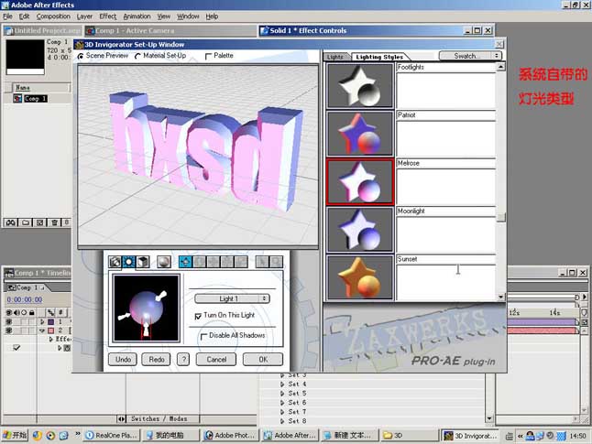The height and width of the screenshot is (444, 592).
Task: Expand Set 4 in Effect Controls
Action: click(x=282, y=384)
